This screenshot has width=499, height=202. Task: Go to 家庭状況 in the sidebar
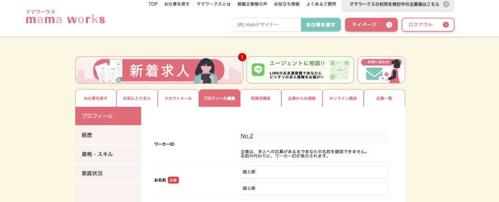pyautogui.click(x=108, y=174)
